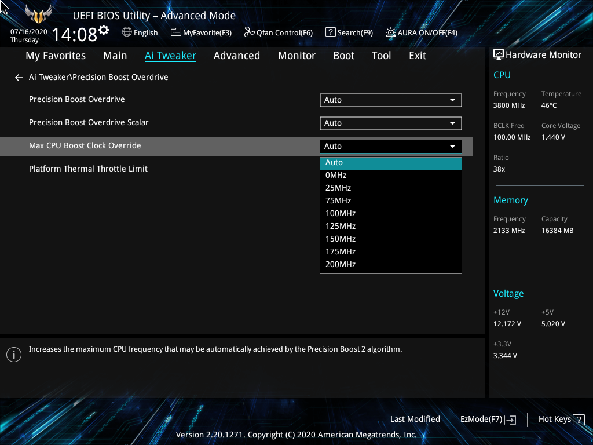Select the Ai Tweaker tab
Viewport: 593px width, 445px height.
click(170, 56)
